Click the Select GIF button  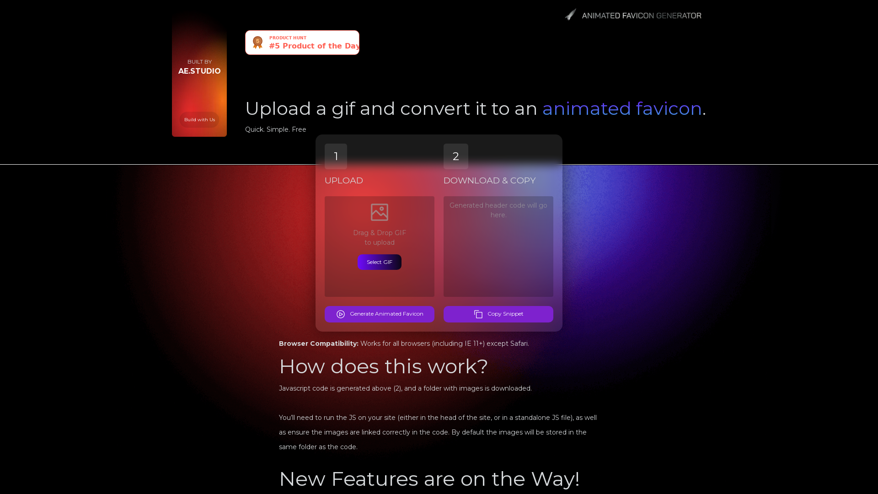pyautogui.click(x=379, y=262)
